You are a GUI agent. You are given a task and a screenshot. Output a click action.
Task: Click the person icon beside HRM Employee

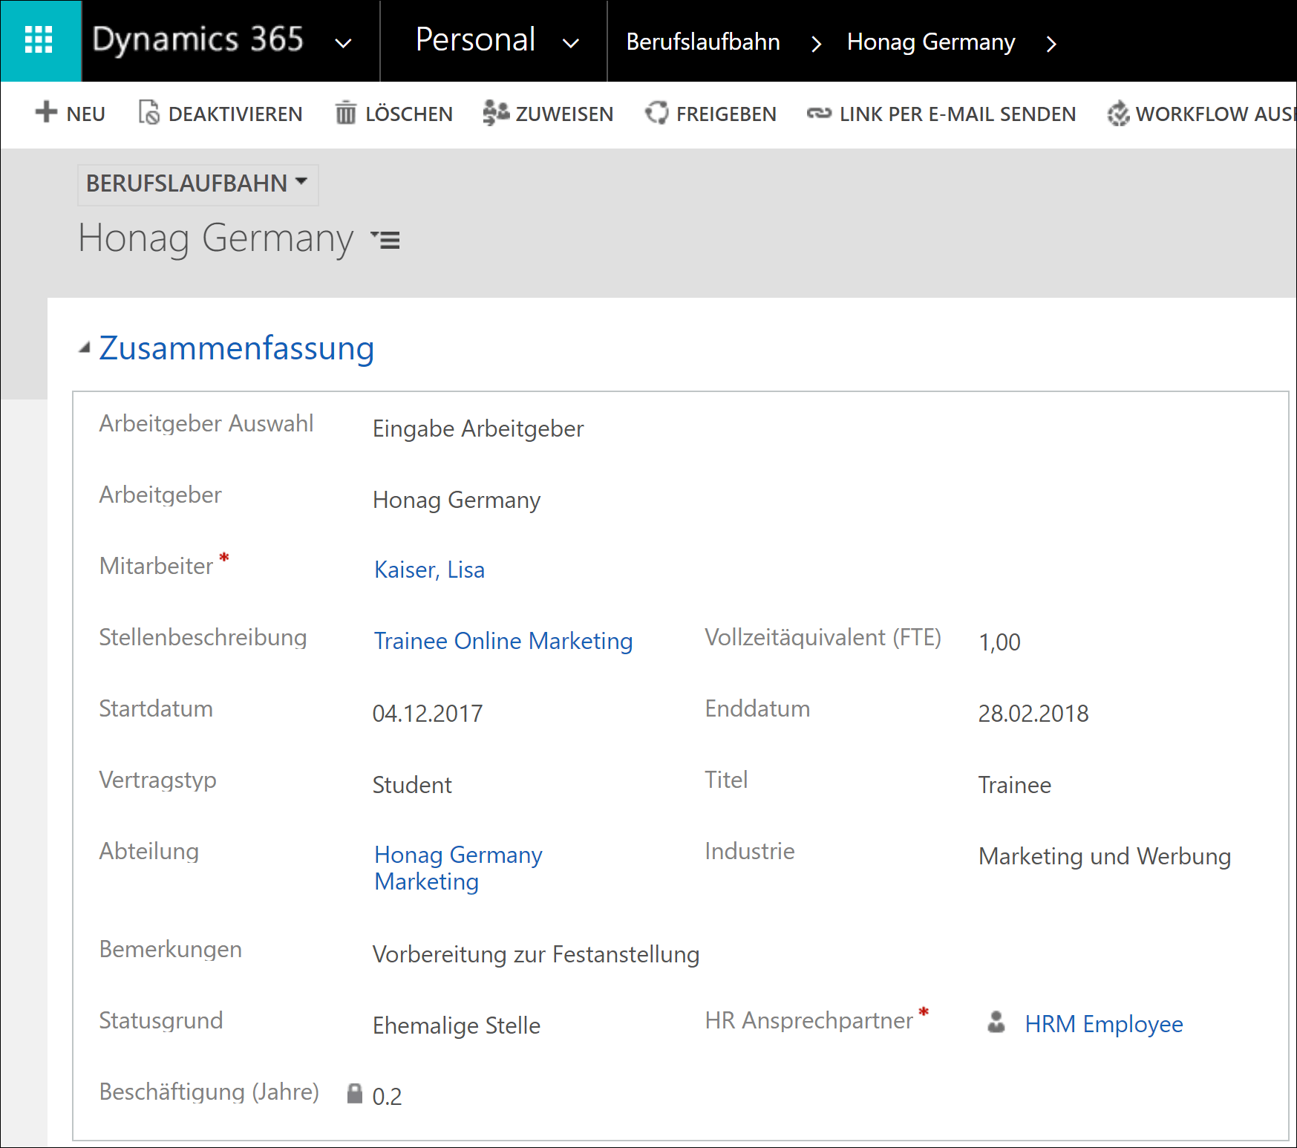(996, 1023)
